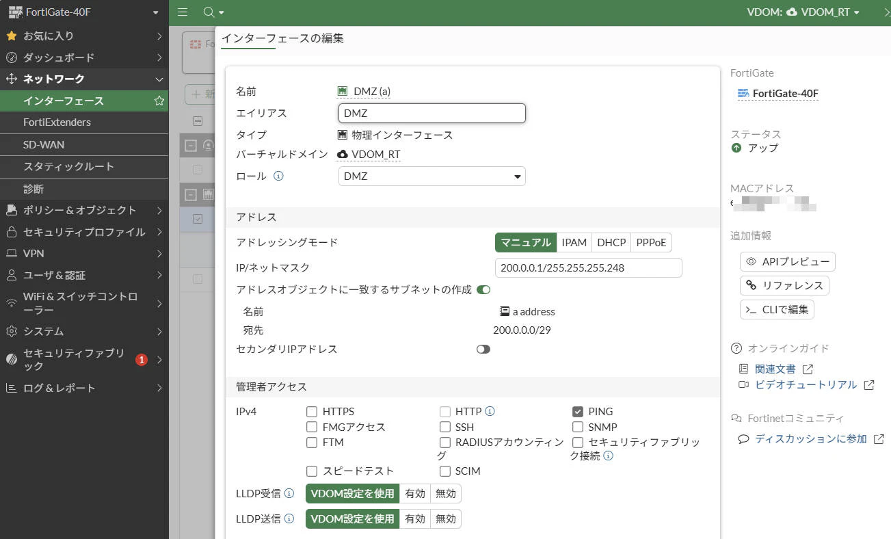
Task: Open the FortiGate-40F dropdown in sidebar header
Action: click(x=84, y=12)
